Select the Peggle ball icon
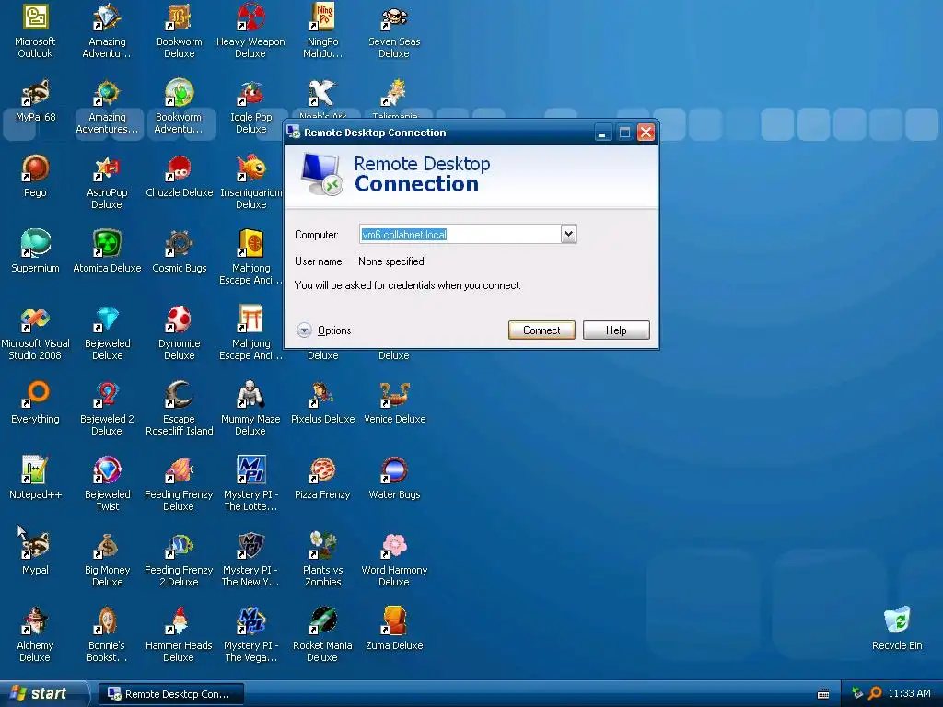The image size is (943, 707). click(x=35, y=168)
